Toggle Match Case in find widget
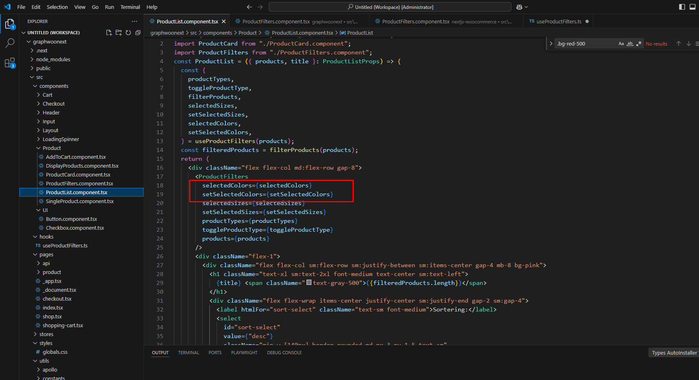The height and width of the screenshot is (380, 699). [x=621, y=44]
